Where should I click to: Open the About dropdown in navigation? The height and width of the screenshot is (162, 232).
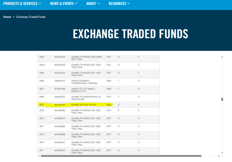(x=93, y=4)
